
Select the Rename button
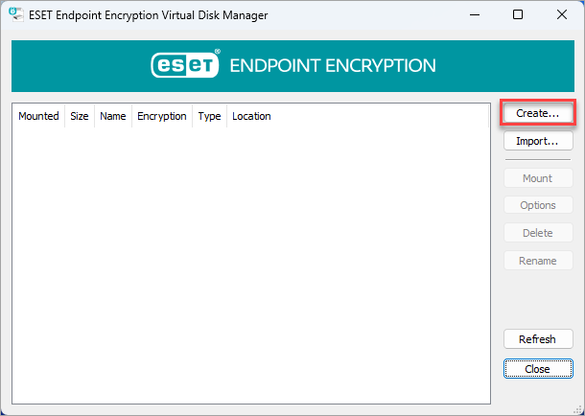click(538, 261)
